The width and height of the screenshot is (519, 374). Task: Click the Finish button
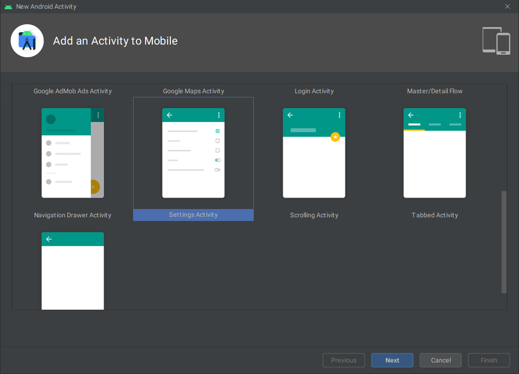click(x=489, y=360)
